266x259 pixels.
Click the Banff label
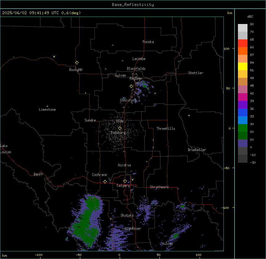pos(38,174)
